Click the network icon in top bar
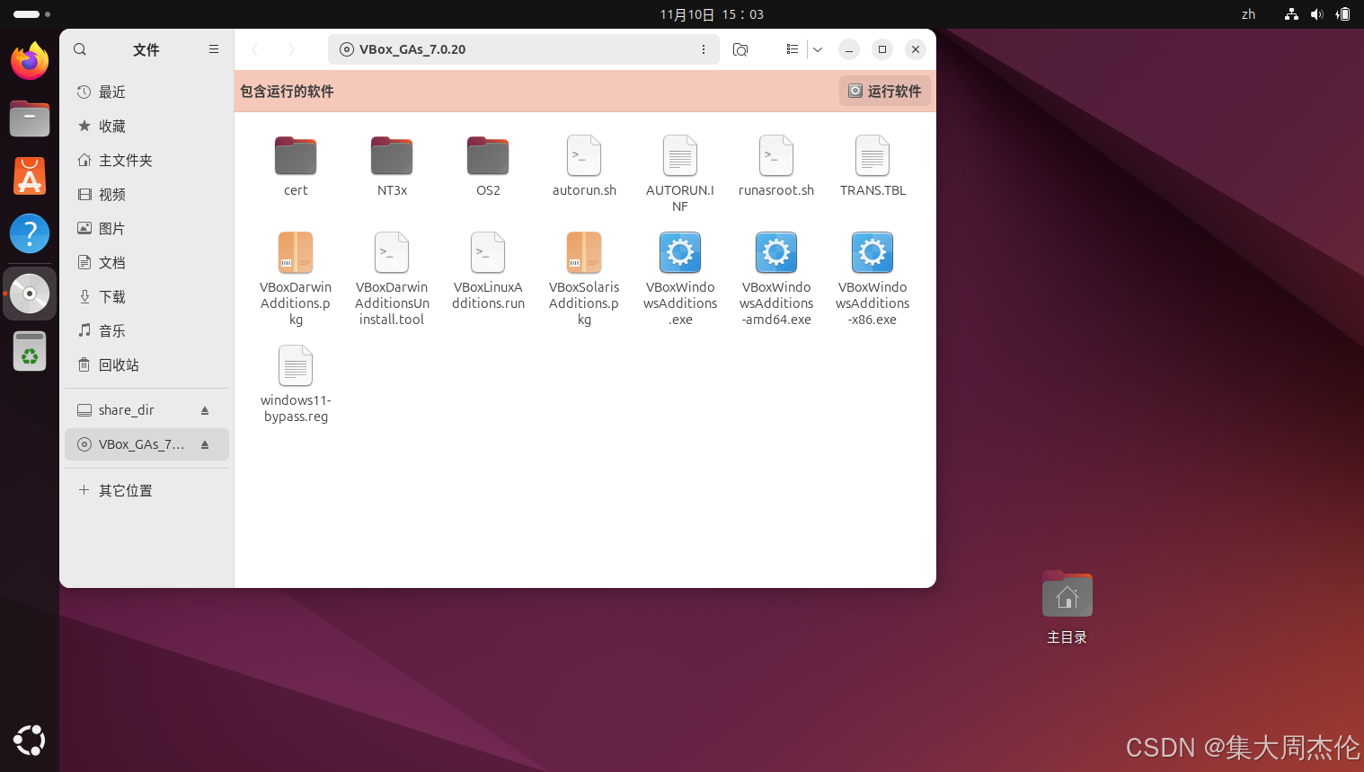Viewport: 1364px width, 772px height. coord(1291,14)
